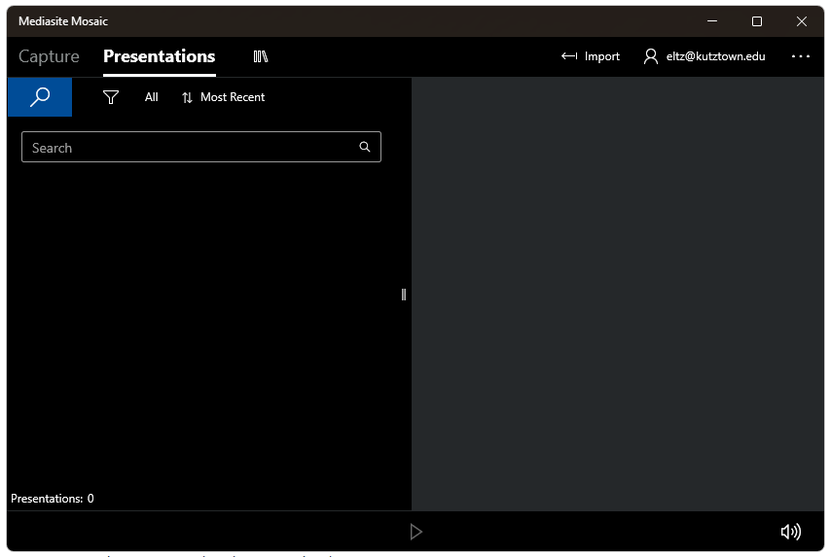
Task: Click the Import arrow icon
Action: pyautogui.click(x=569, y=56)
